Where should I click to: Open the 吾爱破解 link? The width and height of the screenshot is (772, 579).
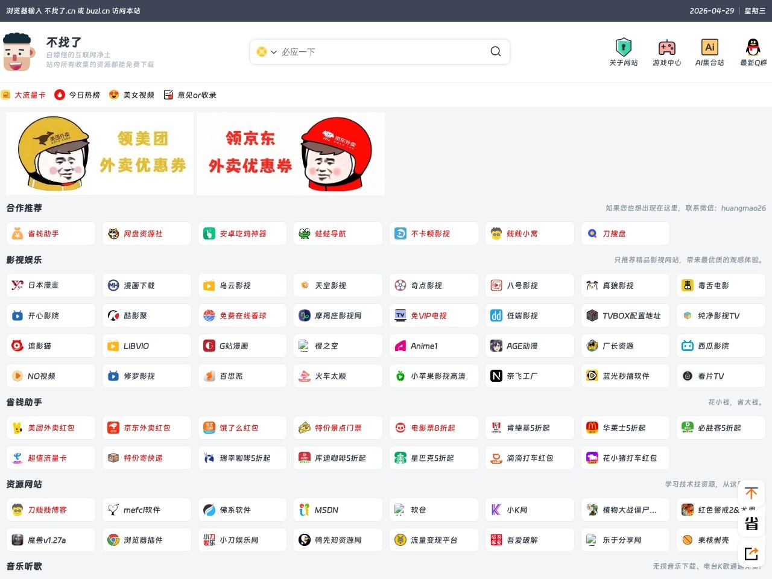pyautogui.click(x=530, y=540)
